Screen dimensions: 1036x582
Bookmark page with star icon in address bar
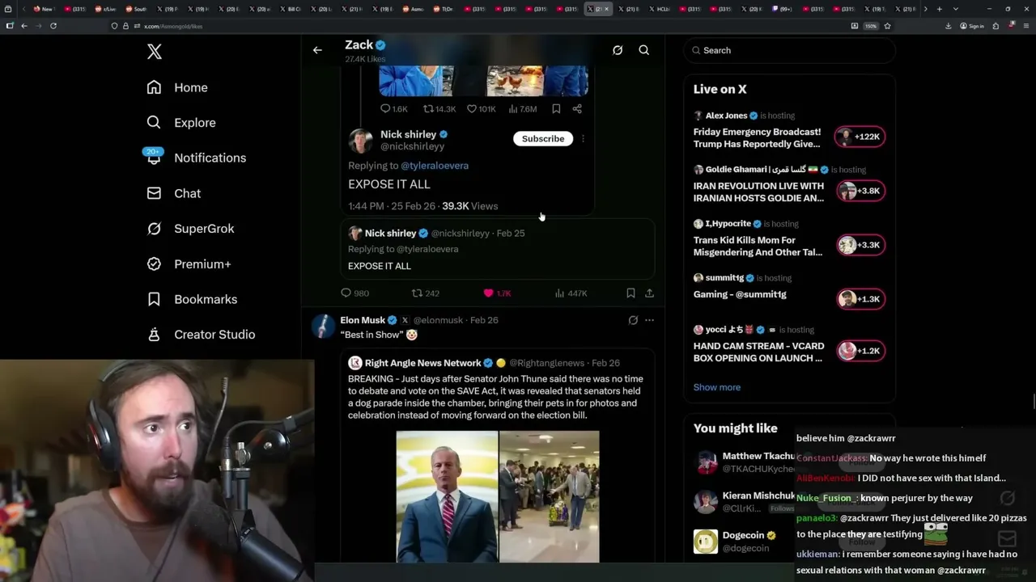coord(887,26)
